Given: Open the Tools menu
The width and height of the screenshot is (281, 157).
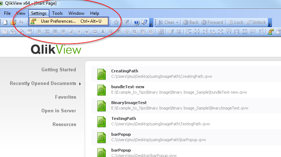Looking at the screenshot, I should click(x=57, y=13).
